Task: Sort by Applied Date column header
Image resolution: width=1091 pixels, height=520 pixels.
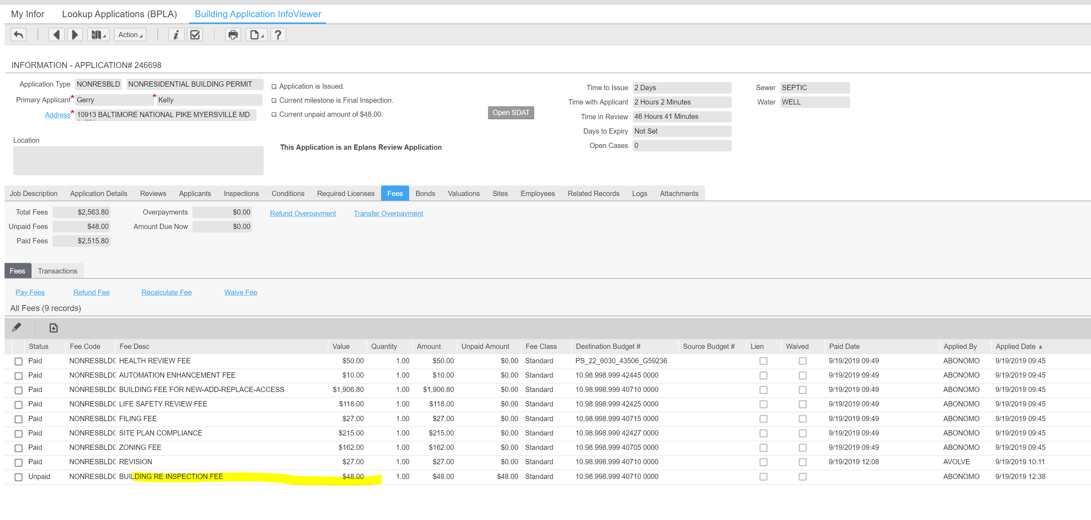Action: click(1015, 346)
